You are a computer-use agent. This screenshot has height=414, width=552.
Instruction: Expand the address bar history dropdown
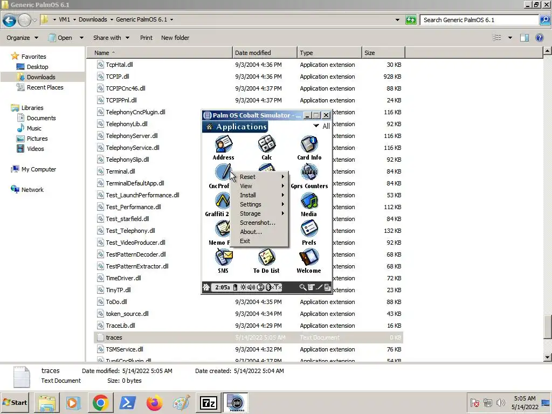397,20
